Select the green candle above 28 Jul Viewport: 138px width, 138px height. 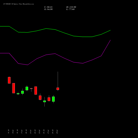[x=53, y=99]
